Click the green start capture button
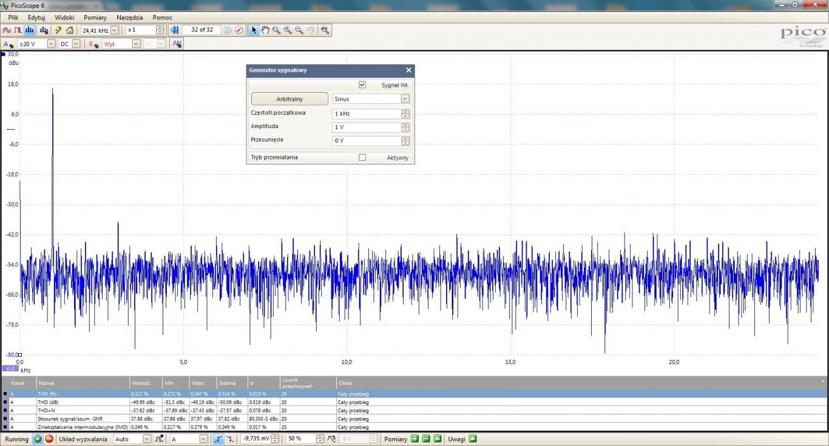829x446 pixels. tap(38, 439)
